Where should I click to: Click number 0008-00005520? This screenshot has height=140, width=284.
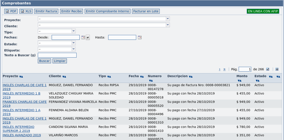[x=156, y=104]
